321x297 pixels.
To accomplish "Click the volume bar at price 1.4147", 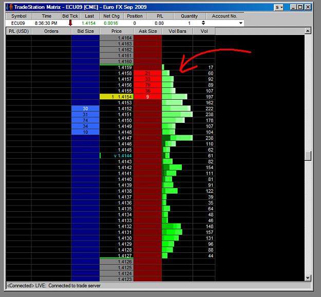I will click(177, 138).
